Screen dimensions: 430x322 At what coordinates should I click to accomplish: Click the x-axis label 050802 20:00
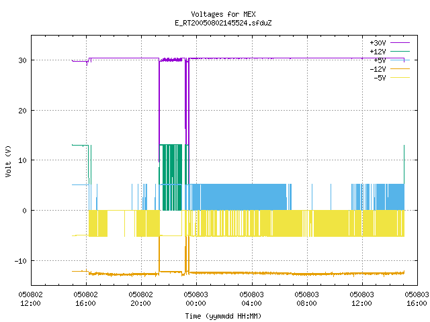coord(140,299)
